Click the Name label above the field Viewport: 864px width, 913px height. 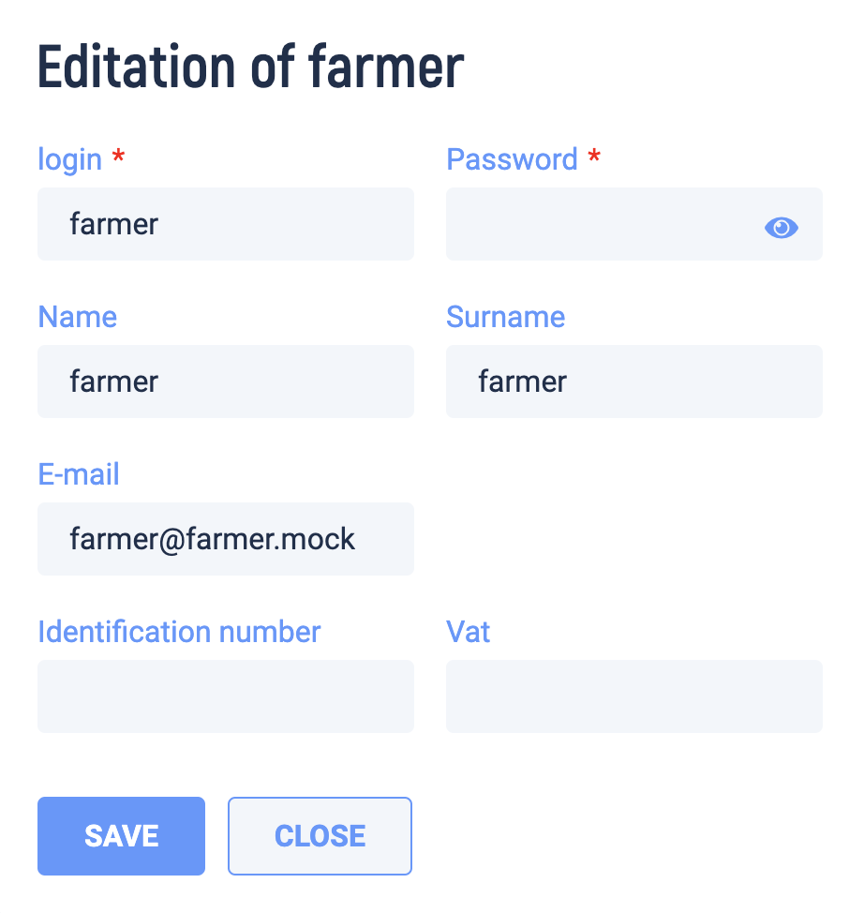pyautogui.click(x=78, y=317)
